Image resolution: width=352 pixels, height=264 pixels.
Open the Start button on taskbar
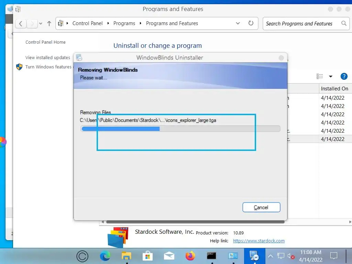82,256
